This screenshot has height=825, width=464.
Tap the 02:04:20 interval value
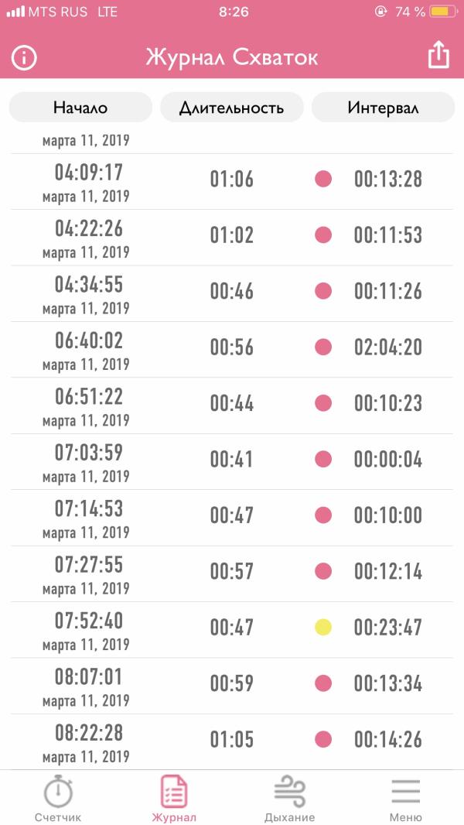click(x=388, y=347)
